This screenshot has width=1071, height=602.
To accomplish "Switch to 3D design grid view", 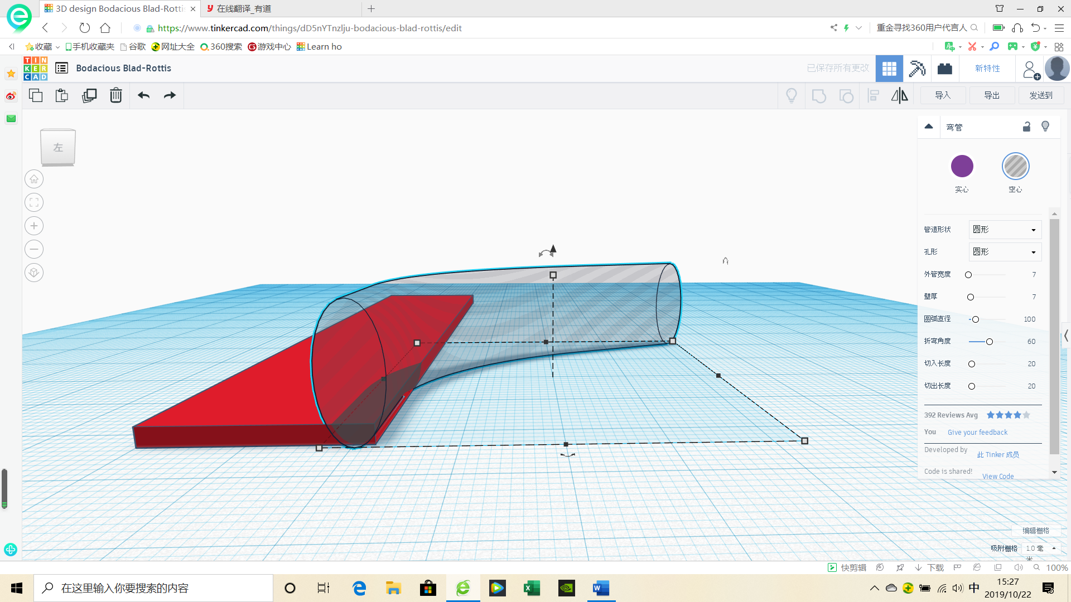I will (x=889, y=69).
